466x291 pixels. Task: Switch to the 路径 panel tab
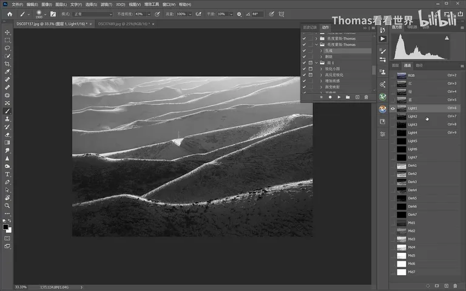tap(419, 65)
